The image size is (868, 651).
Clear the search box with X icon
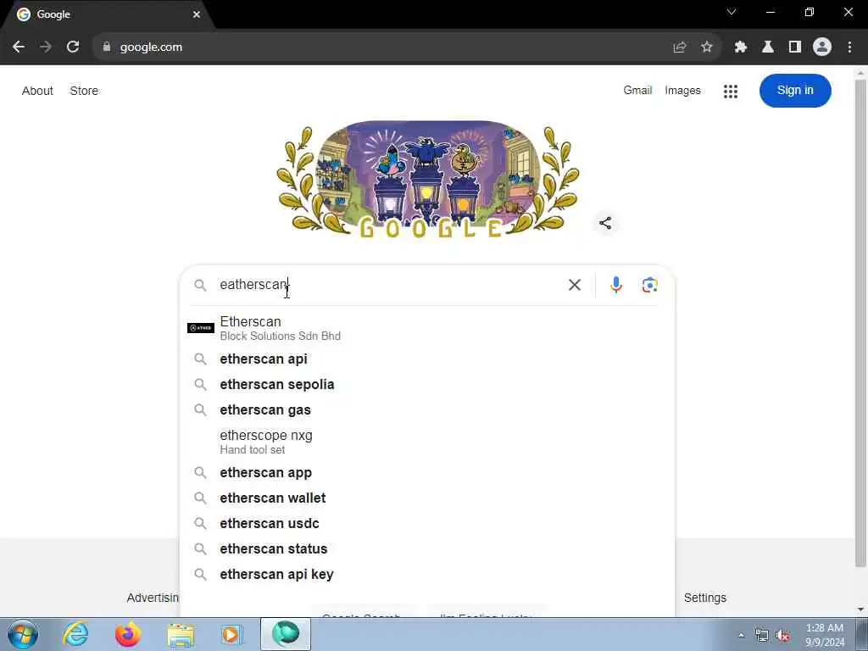click(x=575, y=285)
